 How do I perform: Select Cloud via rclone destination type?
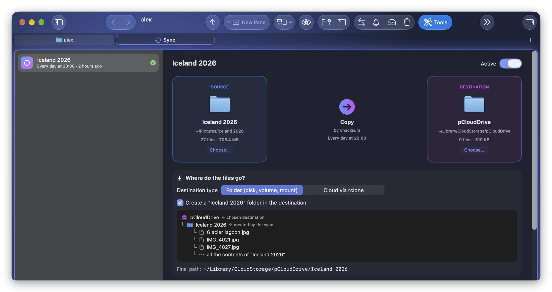343,190
